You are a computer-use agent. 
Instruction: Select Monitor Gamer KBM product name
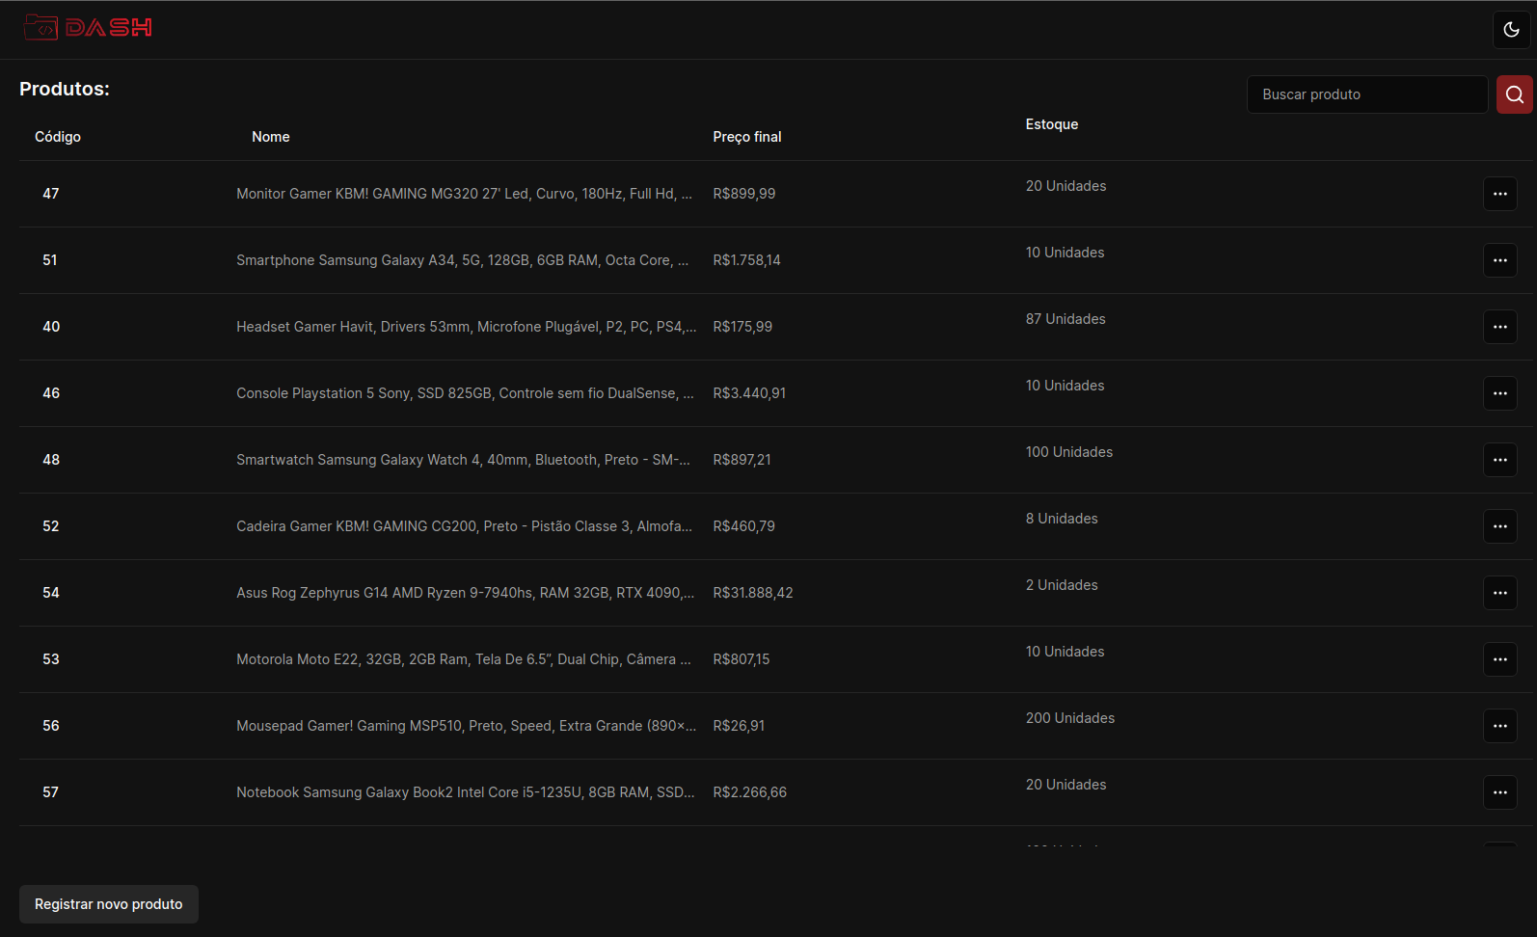click(465, 194)
